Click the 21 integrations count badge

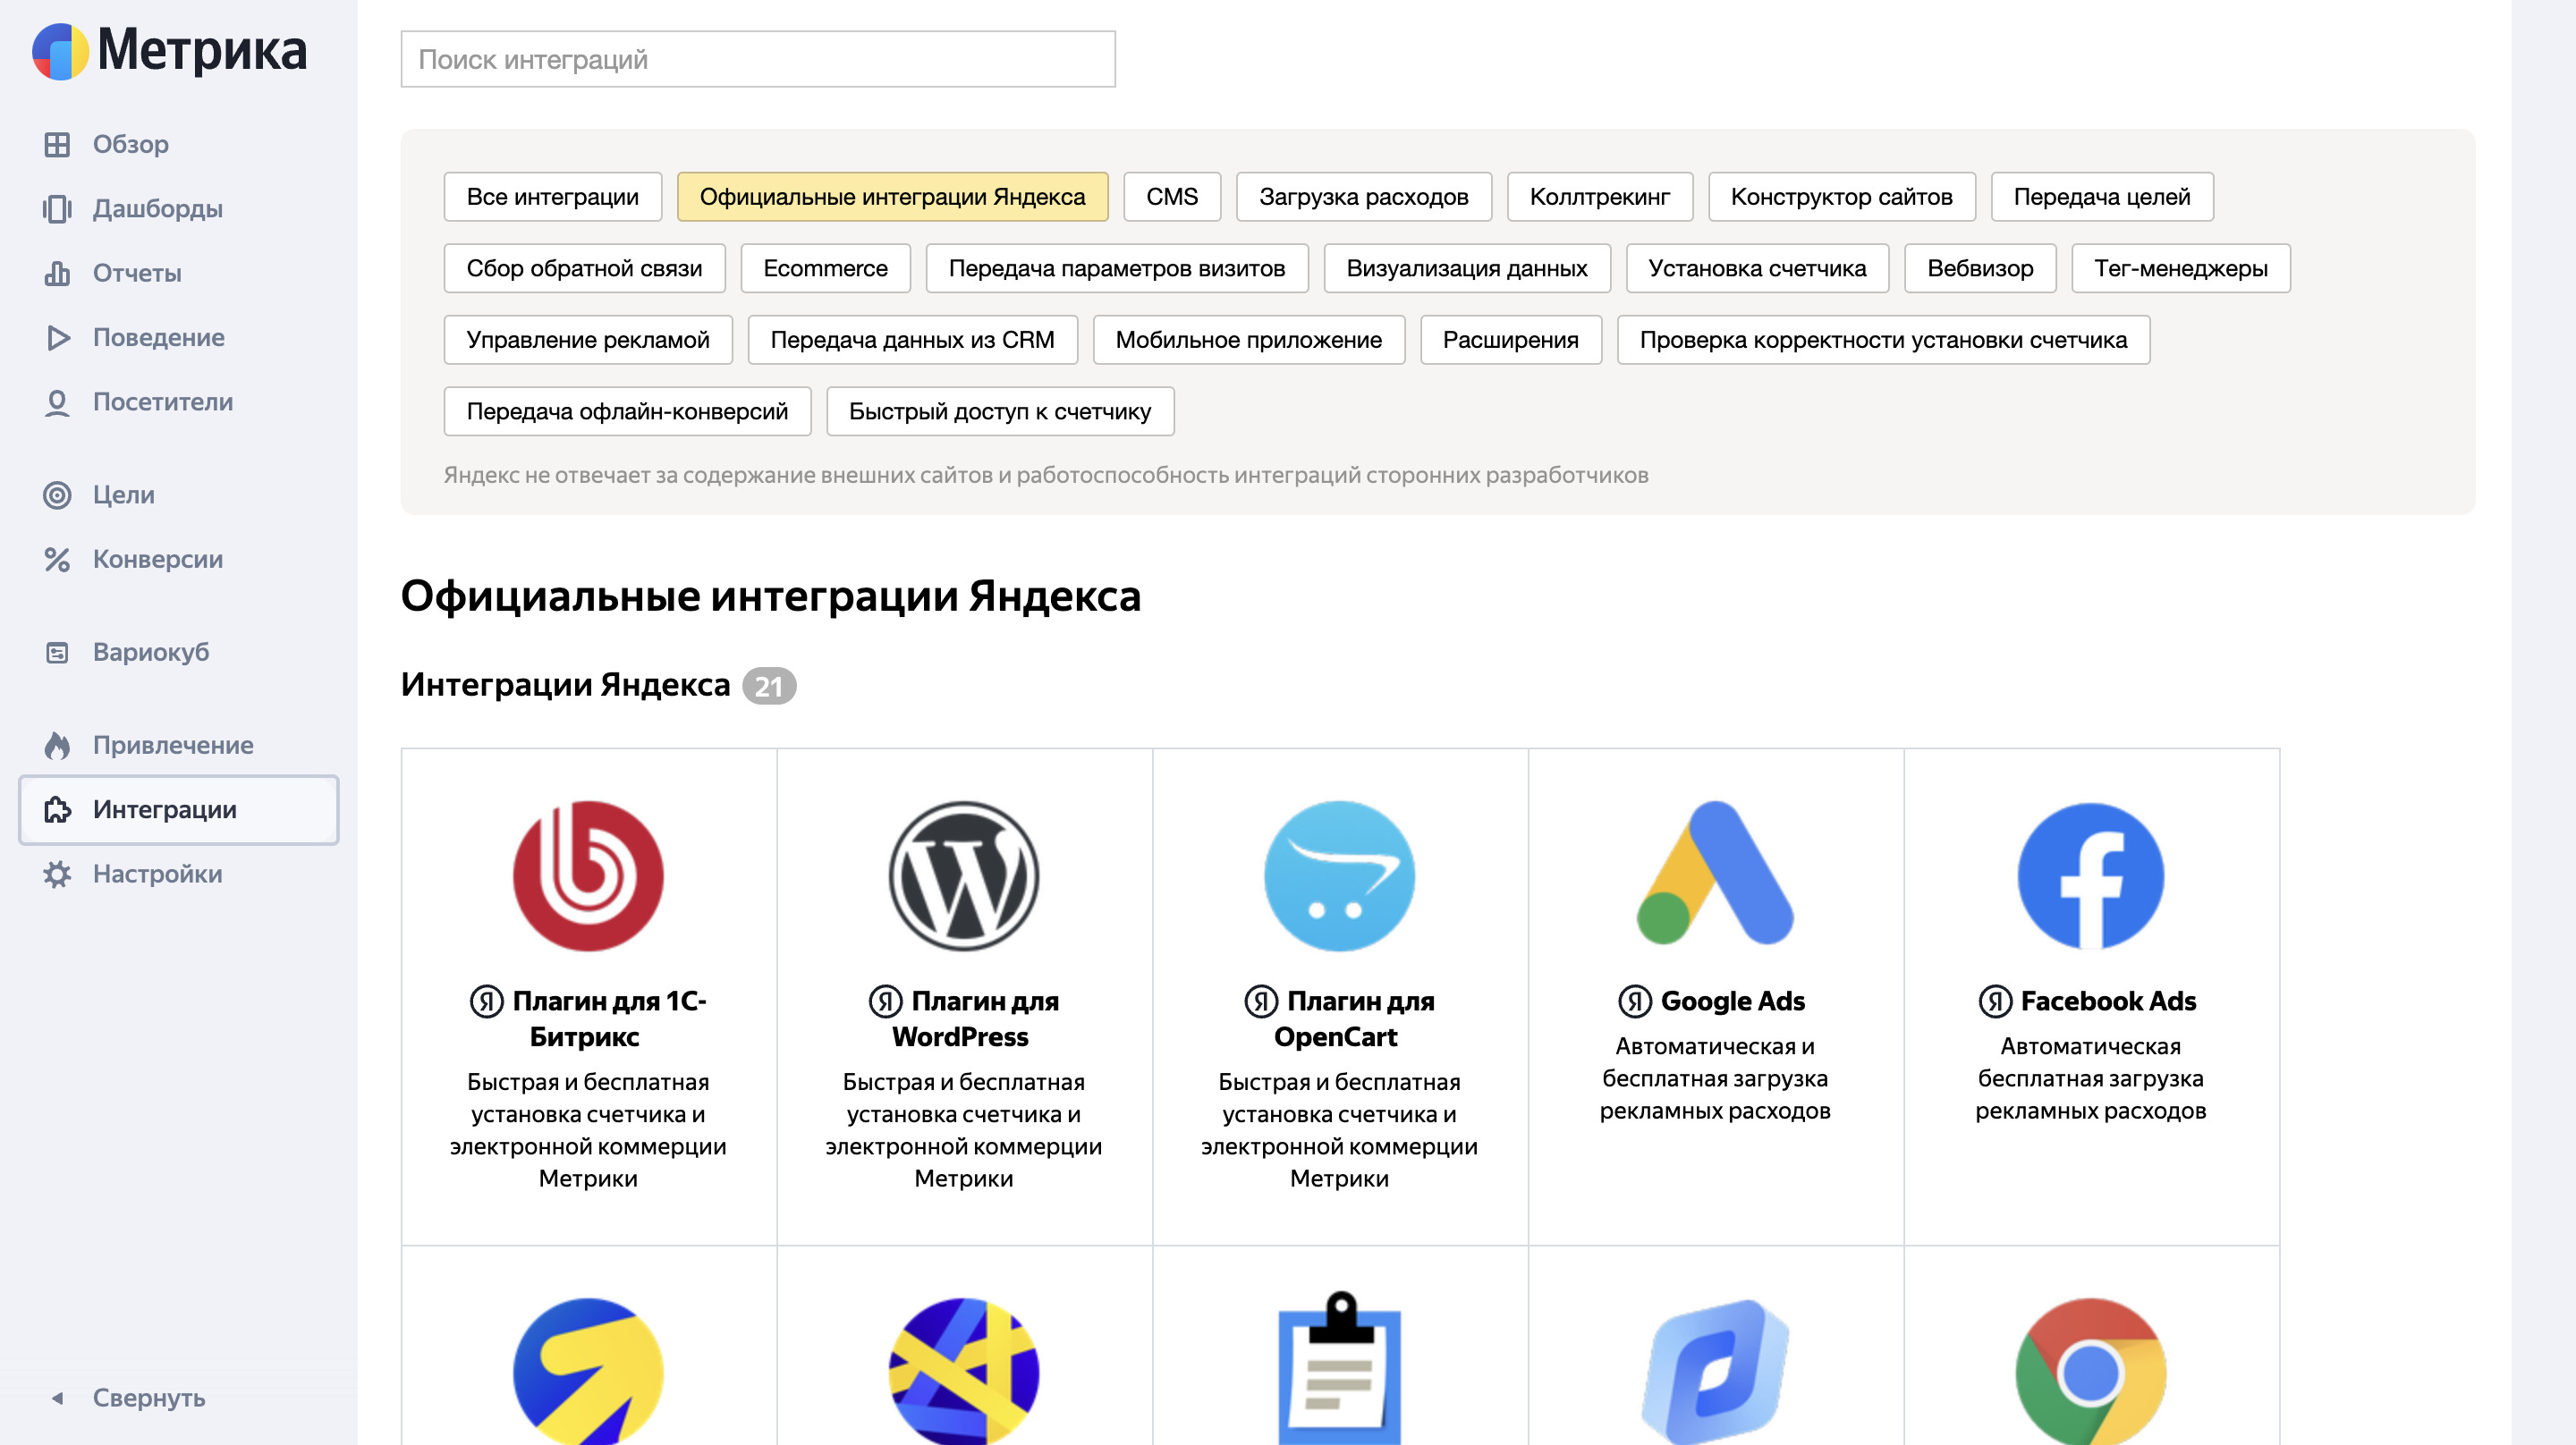point(768,686)
